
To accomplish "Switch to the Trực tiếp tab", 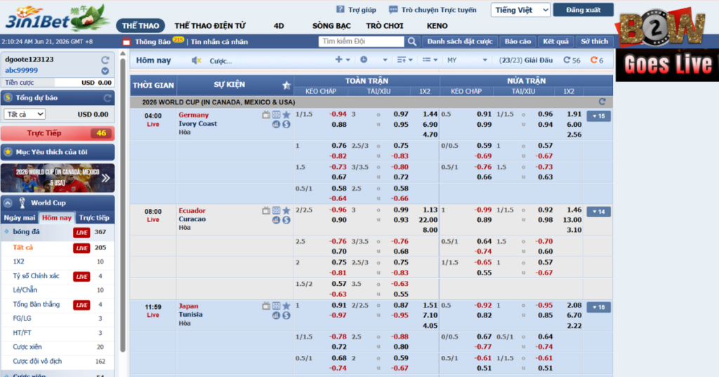I will click(94, 218).
